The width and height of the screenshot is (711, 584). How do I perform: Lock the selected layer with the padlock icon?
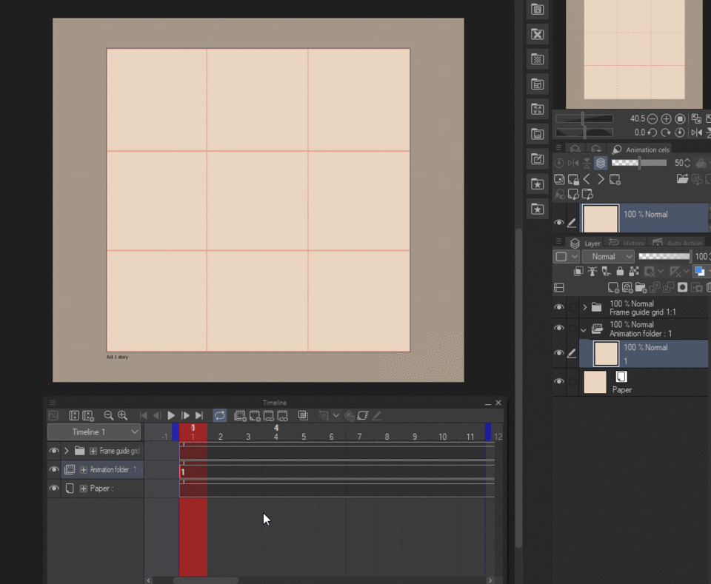(620, 272)
